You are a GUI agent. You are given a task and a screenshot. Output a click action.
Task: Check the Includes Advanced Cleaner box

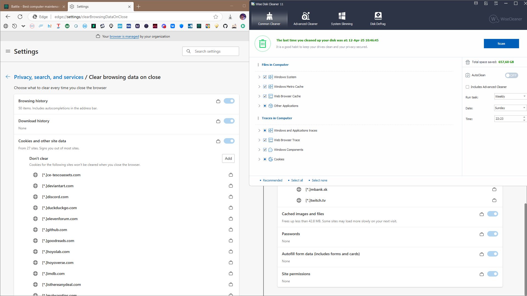[x=467, y=87]
